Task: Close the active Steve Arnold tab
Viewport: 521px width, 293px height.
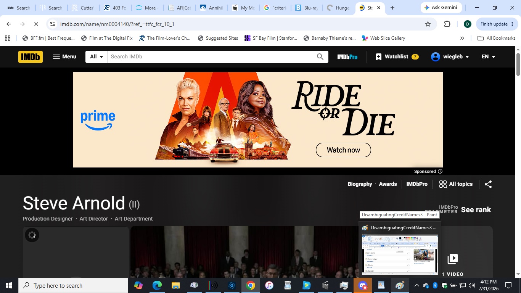Action: (379, 8)
